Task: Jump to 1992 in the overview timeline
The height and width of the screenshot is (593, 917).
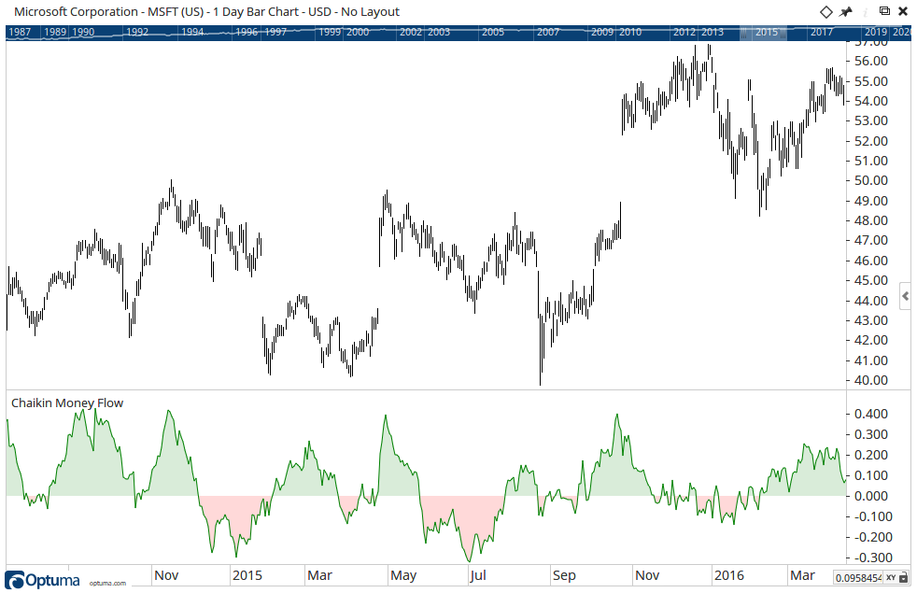Action: tap(137, 32)
